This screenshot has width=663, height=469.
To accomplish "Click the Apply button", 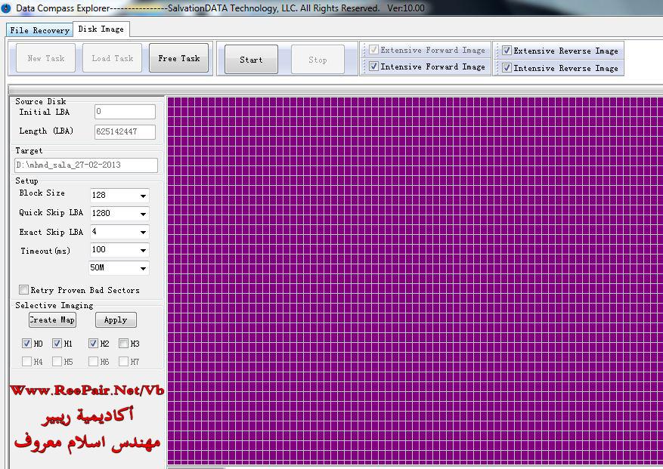I will (x=115, y=320).
